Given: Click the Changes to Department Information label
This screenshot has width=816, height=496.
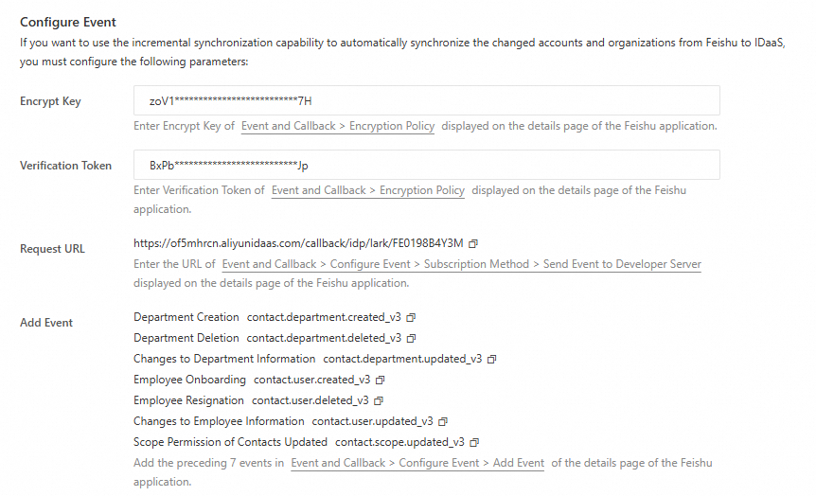Looking at the screenshot, I should (224, 359).
